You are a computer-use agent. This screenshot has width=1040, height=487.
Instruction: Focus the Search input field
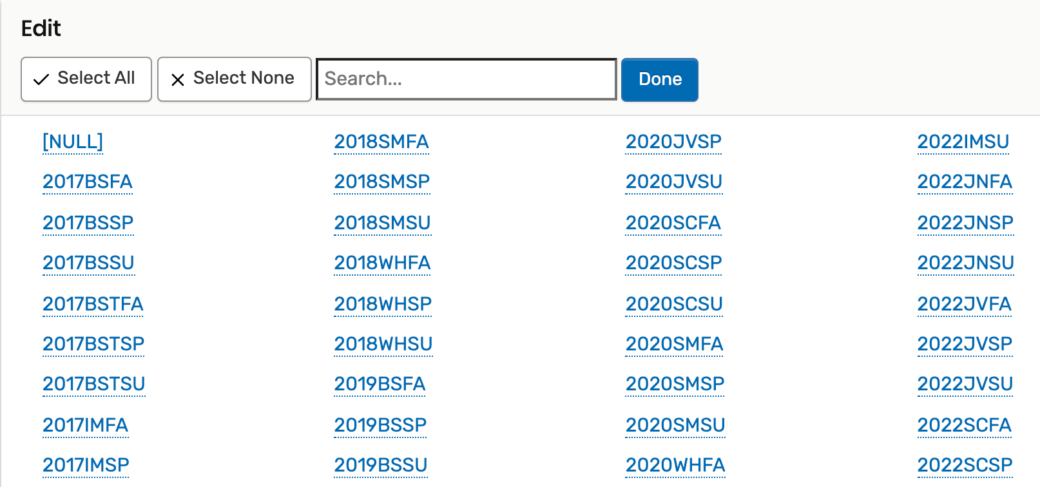pos(467,79)
